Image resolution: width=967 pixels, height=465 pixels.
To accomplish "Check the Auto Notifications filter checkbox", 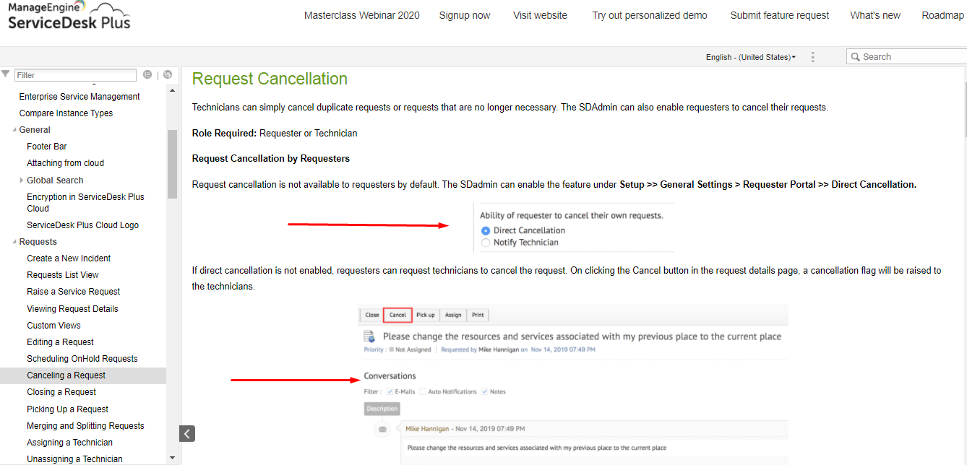I will [x=423, y=391].
